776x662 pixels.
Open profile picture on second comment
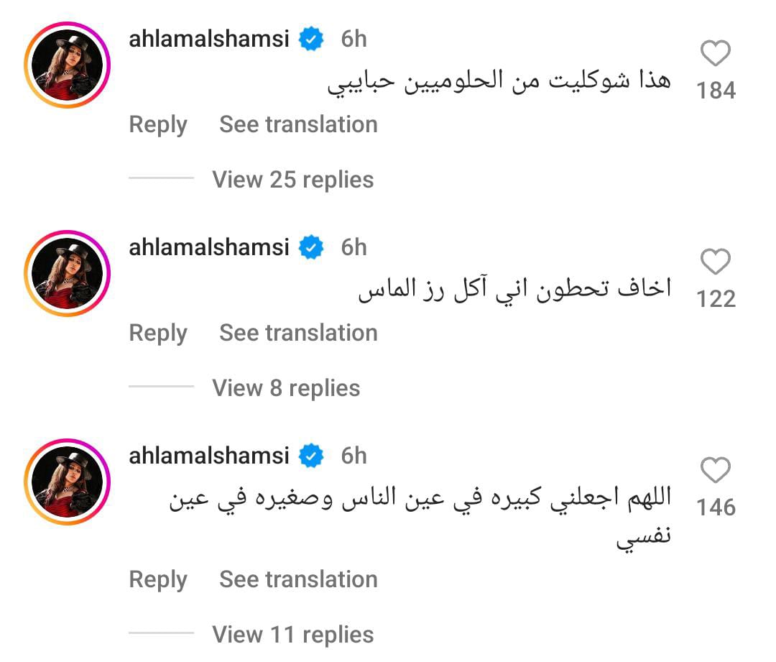[67, 273]
